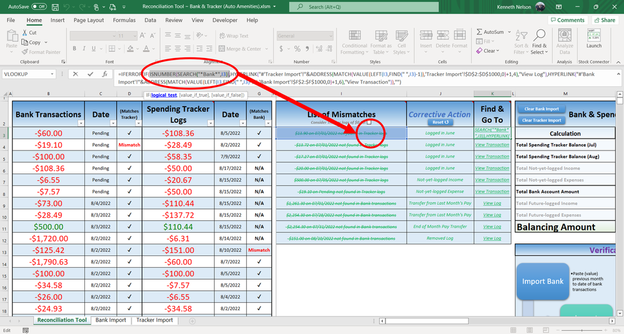This screenshot has height=334, width=624.
Task: Click the Insert cells icon
Action: 426,36
